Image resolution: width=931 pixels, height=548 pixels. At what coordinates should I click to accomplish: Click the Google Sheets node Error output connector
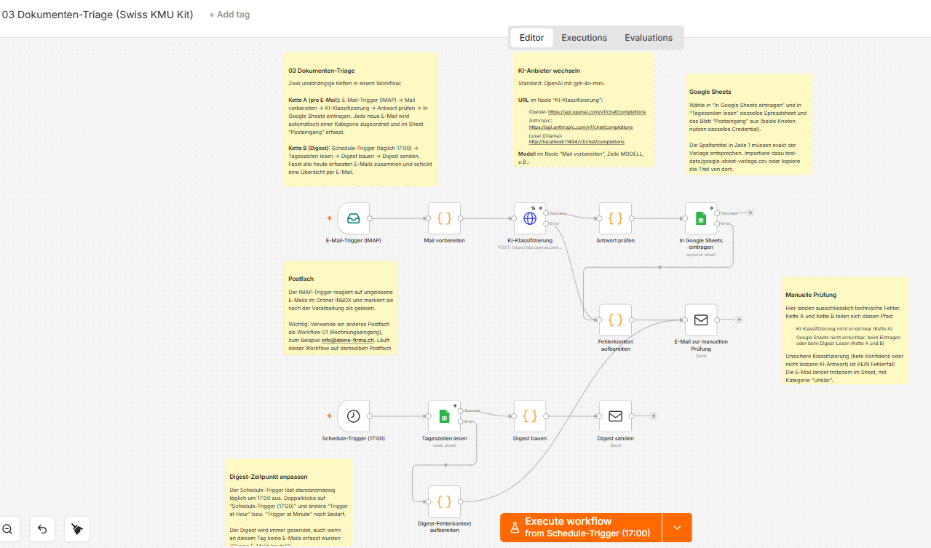[718, 223]
